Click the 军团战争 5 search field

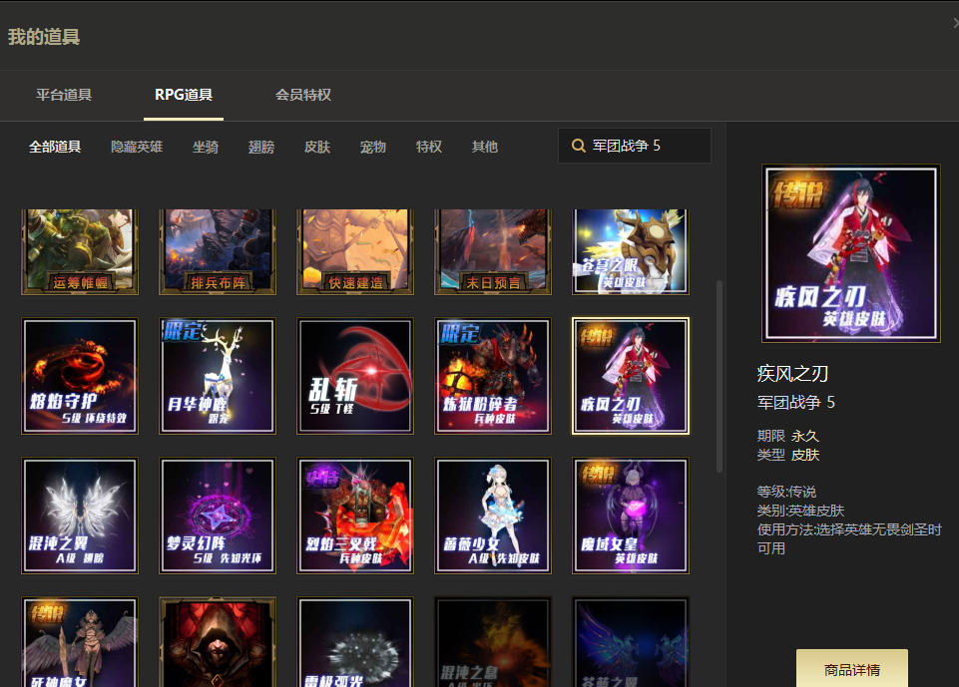point(635,146)
